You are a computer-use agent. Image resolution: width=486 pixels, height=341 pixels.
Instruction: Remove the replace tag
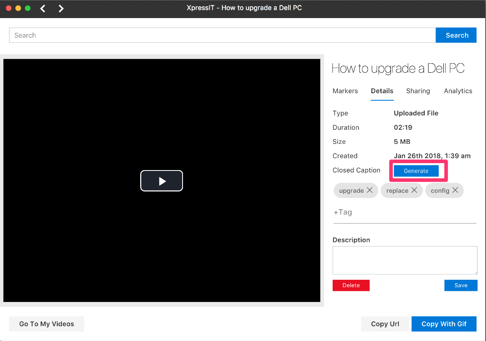(414, 190)
